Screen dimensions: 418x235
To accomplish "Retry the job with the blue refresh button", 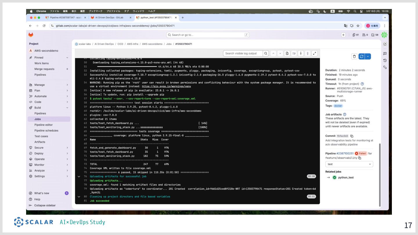I will [361, 57].
